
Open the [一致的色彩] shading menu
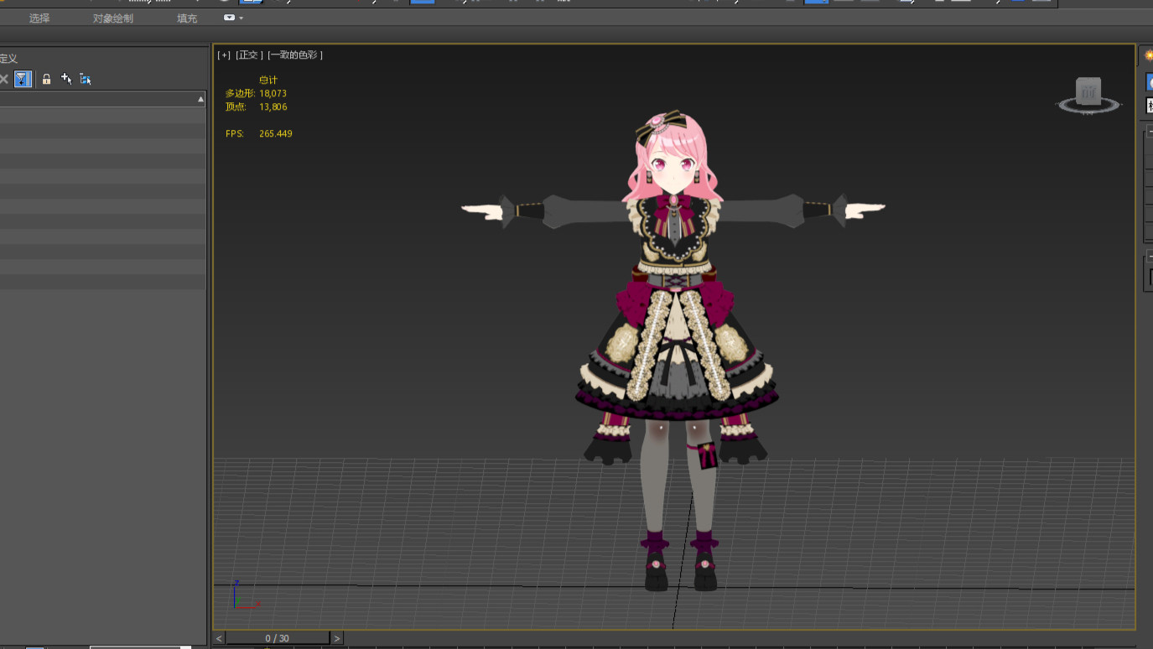[x=295, y=55]
